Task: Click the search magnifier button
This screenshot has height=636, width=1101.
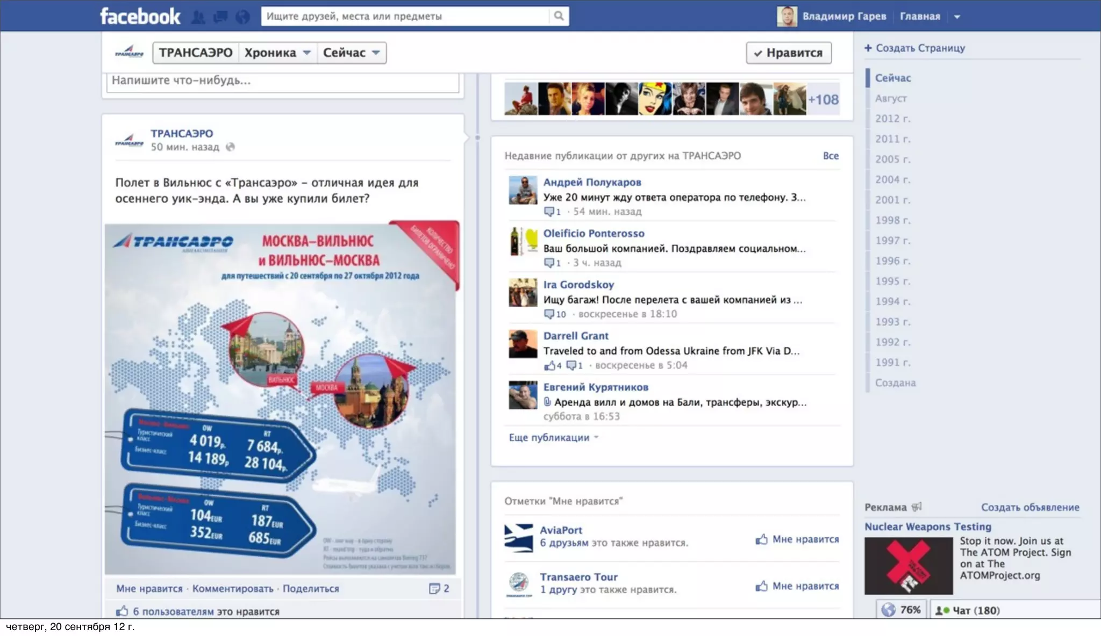Action: (x=559, y=16)
